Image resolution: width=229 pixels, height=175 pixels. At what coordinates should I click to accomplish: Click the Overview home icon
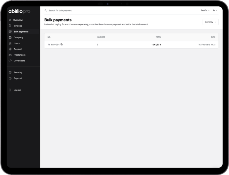coord(10,20)
